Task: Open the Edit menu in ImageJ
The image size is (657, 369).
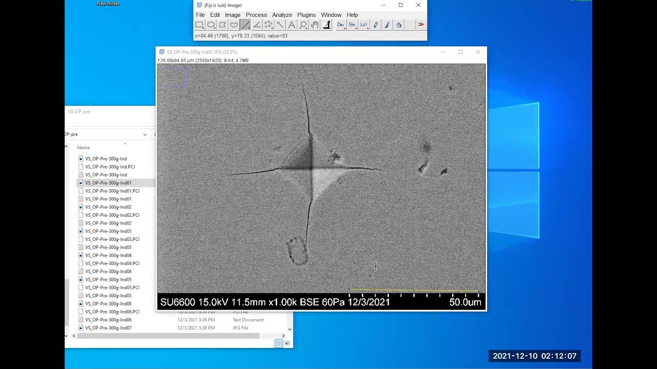Action: [215, 15]
